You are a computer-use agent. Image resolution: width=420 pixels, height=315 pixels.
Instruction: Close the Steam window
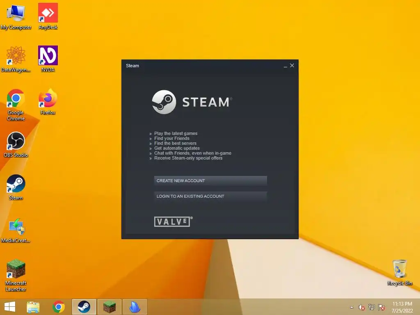292,65
